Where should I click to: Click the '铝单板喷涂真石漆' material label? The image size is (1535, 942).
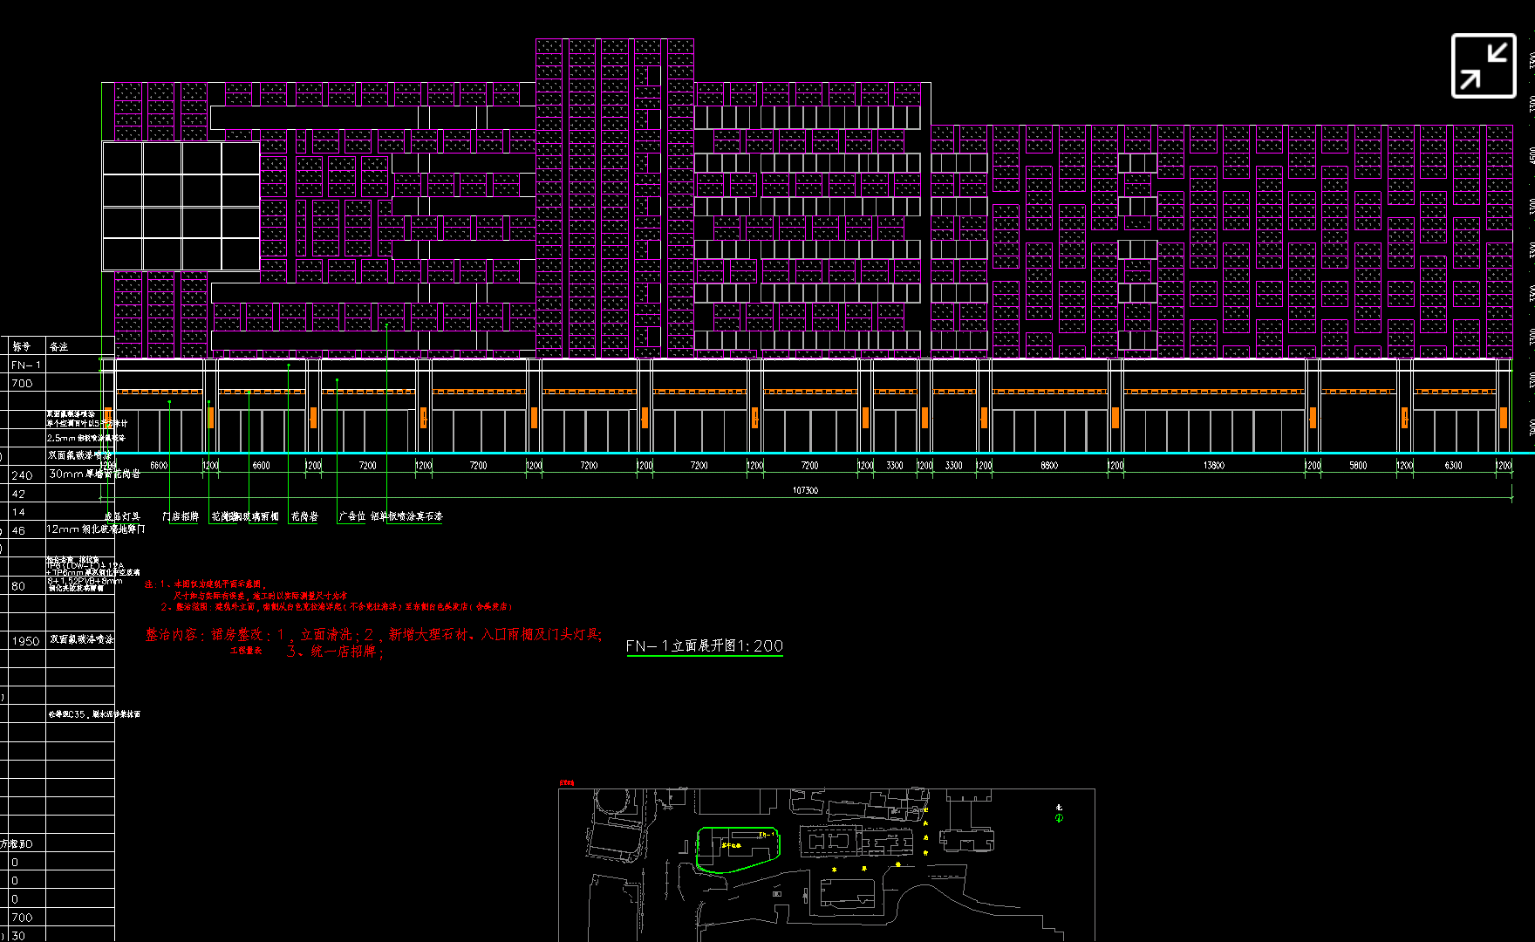[406, 516]
